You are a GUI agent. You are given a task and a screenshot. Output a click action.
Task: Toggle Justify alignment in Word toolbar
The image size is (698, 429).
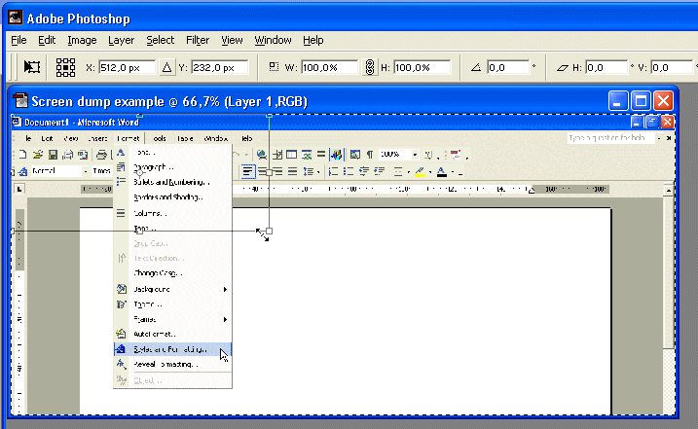292,171
